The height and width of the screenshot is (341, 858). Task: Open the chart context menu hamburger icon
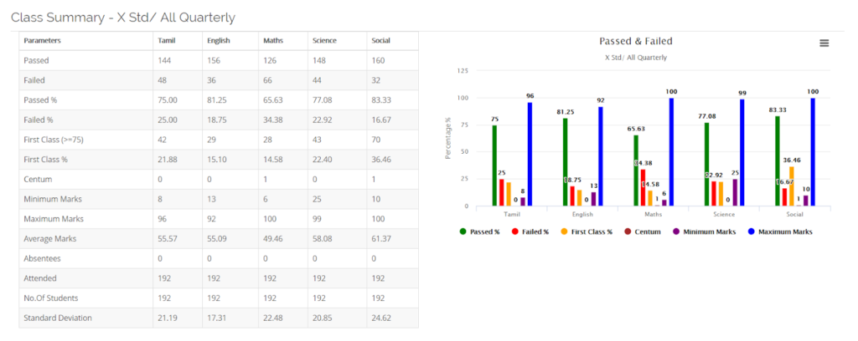(824, 43)
